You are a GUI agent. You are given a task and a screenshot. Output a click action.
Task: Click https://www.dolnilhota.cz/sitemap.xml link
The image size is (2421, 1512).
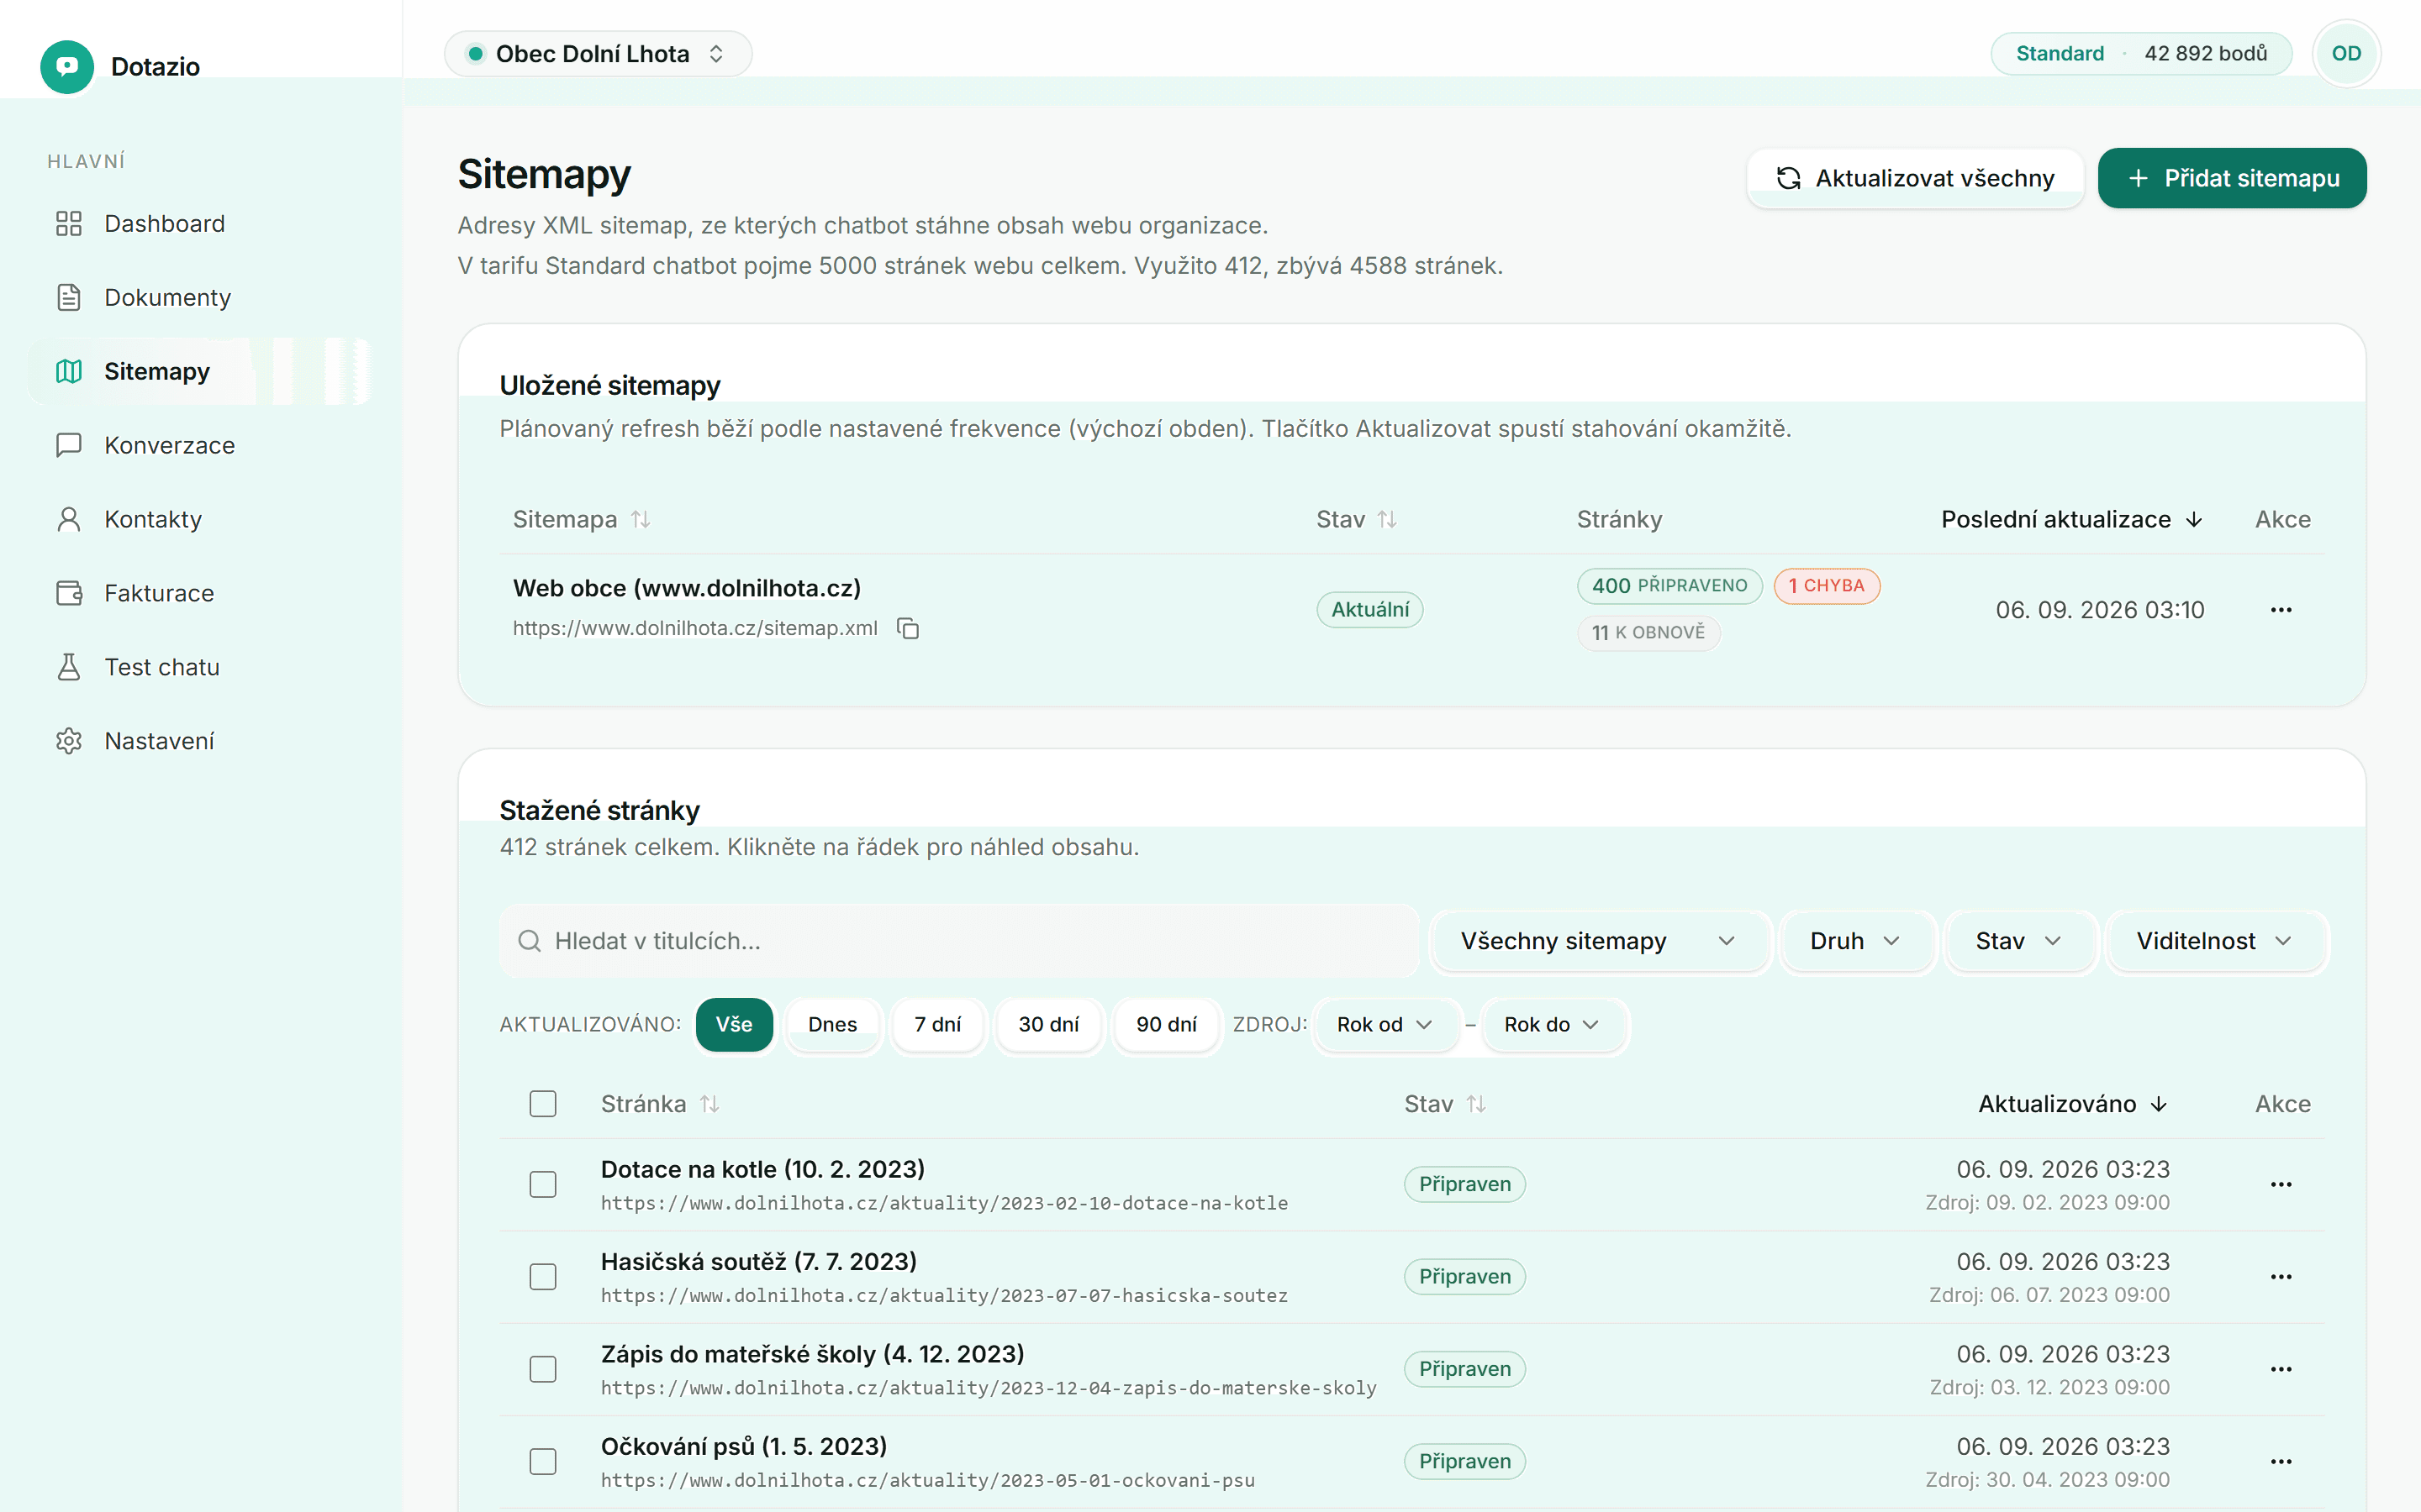click(695, 628)
